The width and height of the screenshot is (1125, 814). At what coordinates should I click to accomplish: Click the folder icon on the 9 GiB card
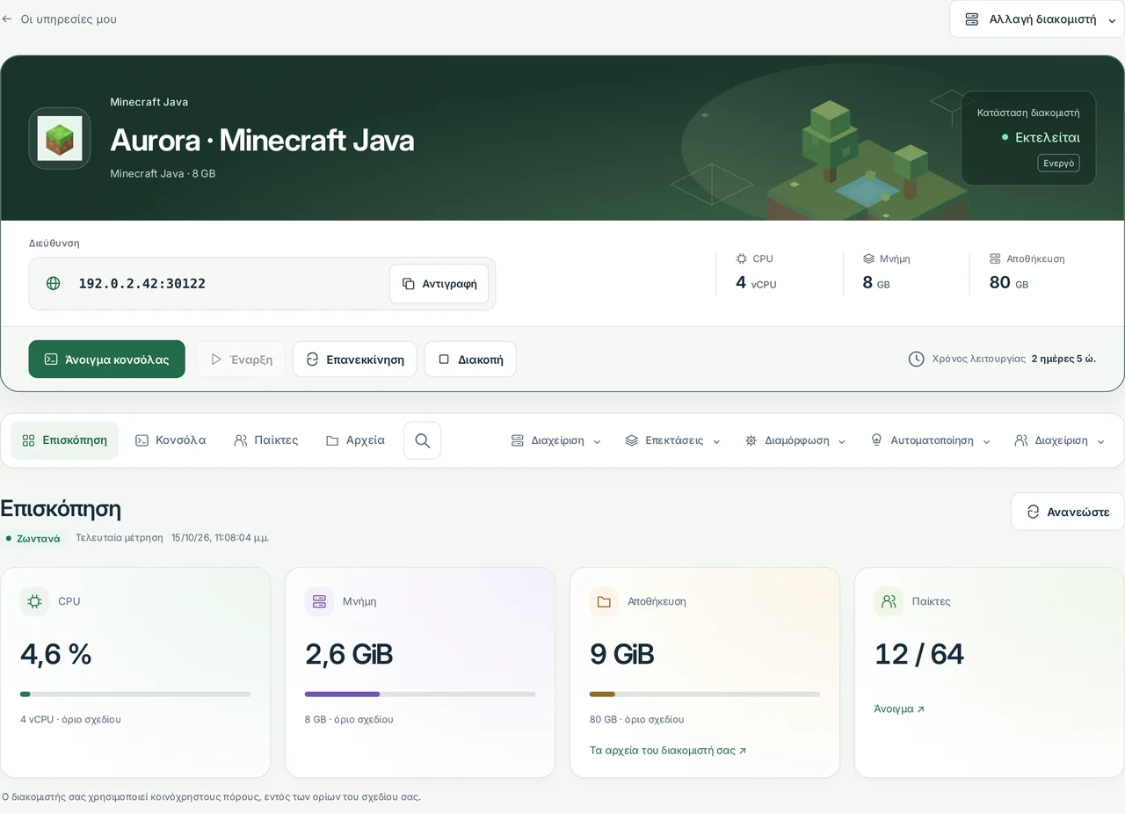click(x=604, y=601)
